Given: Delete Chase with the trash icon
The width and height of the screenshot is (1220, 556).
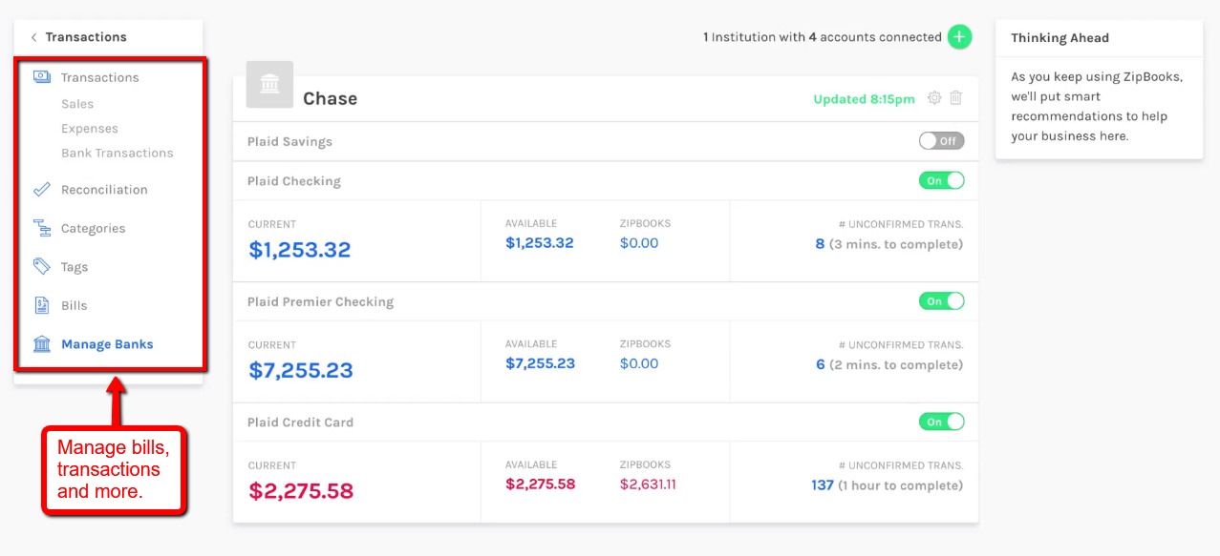Looking at the screenshot, I should click(956, 98).
